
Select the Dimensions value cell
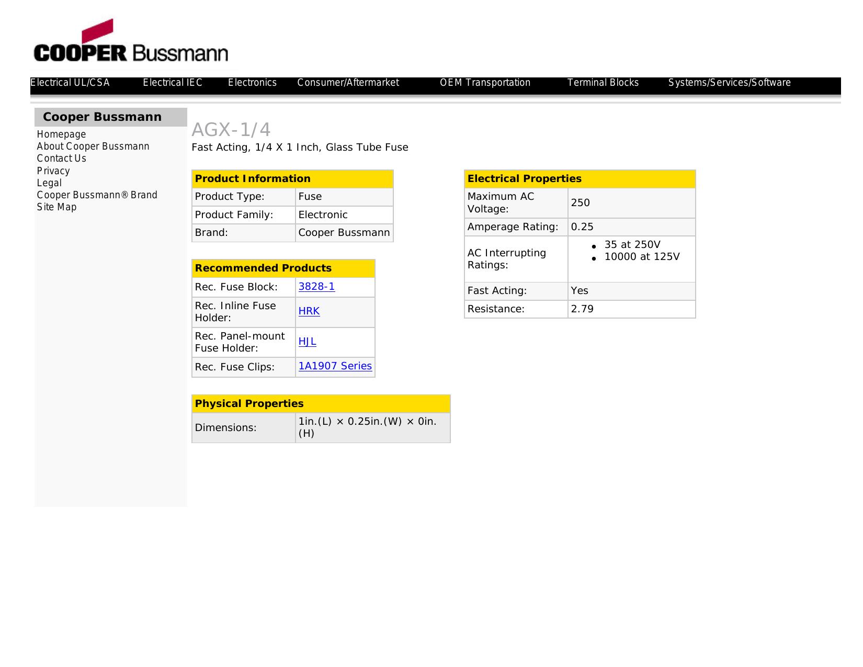tap(373, 428)
